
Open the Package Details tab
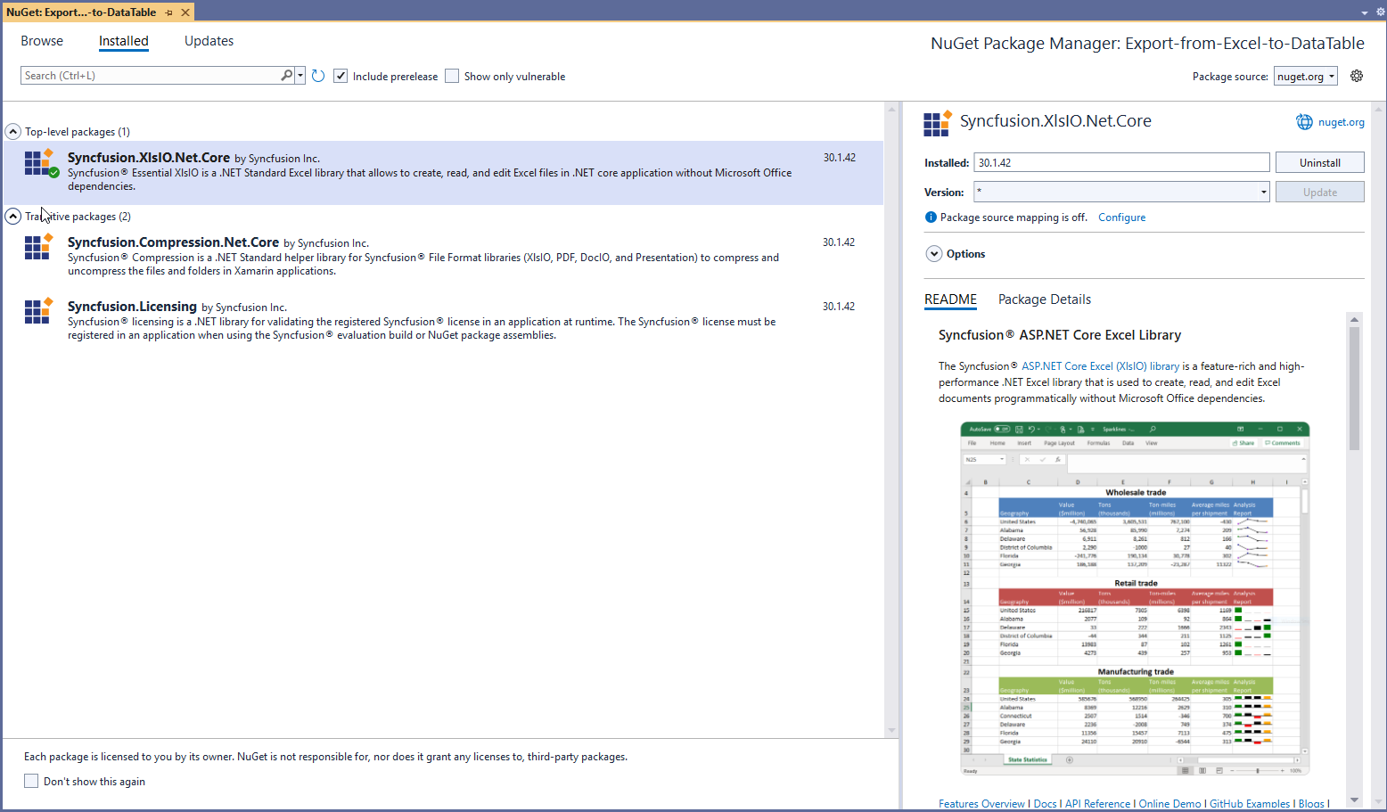pyautogui.click(x=1044, y=299)
